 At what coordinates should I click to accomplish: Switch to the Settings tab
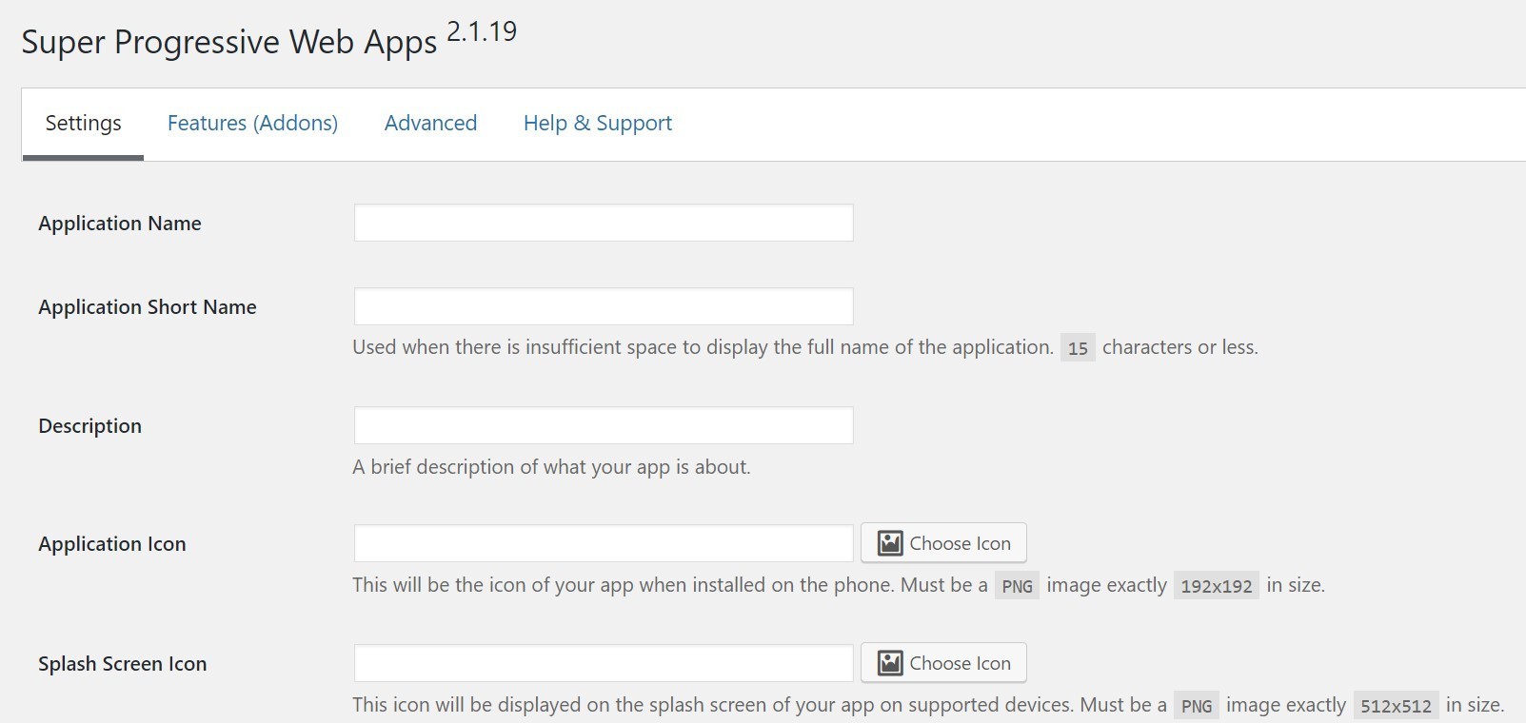click(x=83, y=124)
